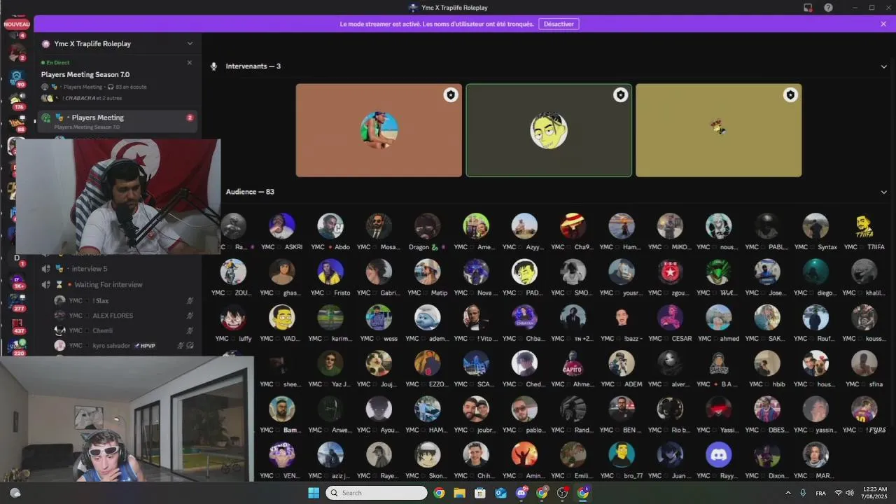The height and width of the screenshot is (504, 896).
Task: Click the tray microphone icon
Action: 803,493
